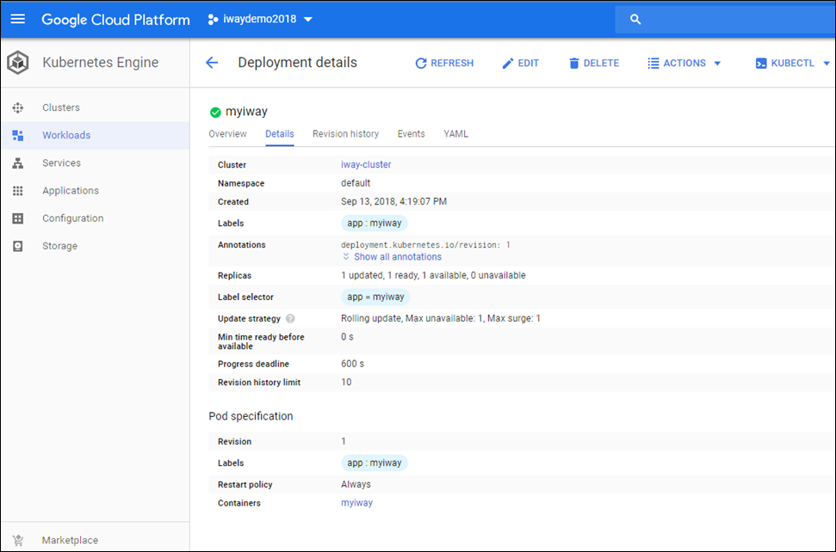The image size is (836, 552).
Task: Click the Edit pencil icon
Action: (508, 64)
